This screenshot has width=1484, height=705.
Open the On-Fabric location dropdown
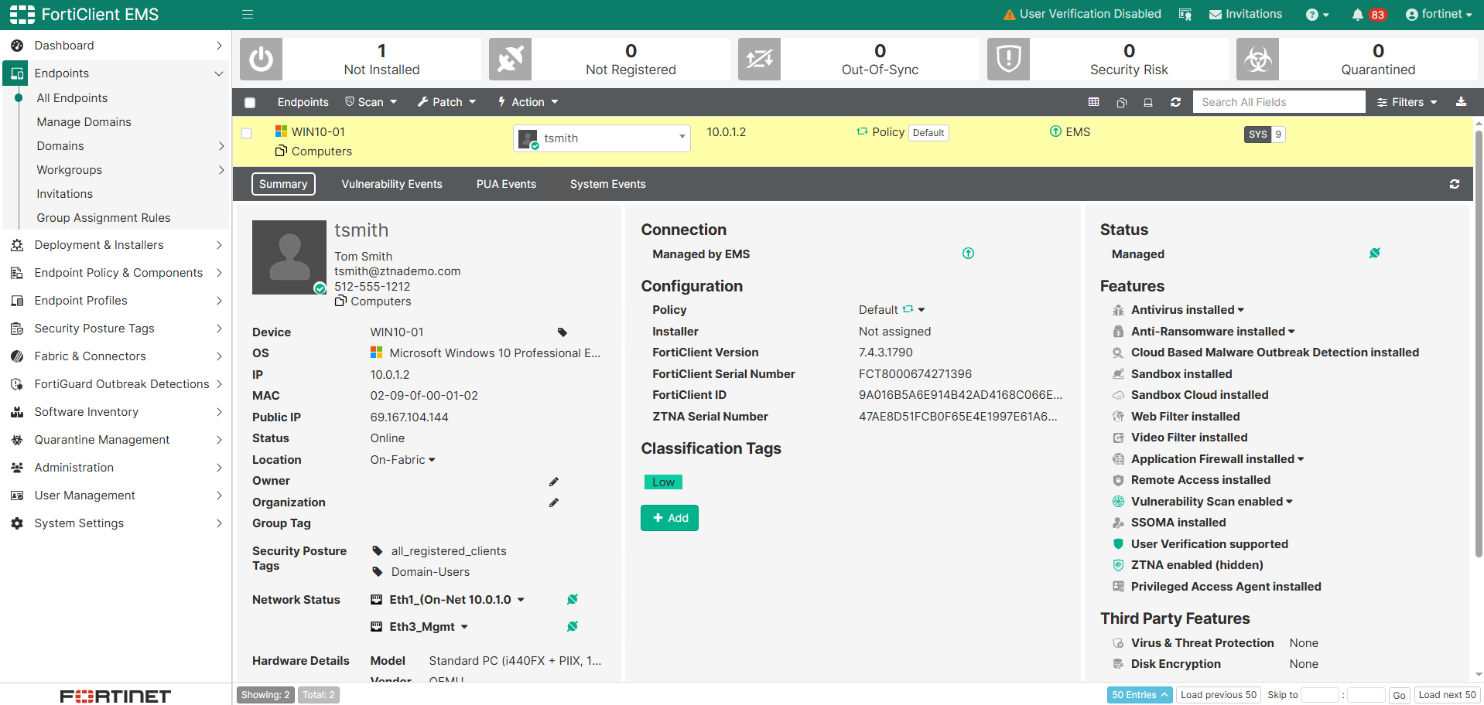click(x=402, y=459)
